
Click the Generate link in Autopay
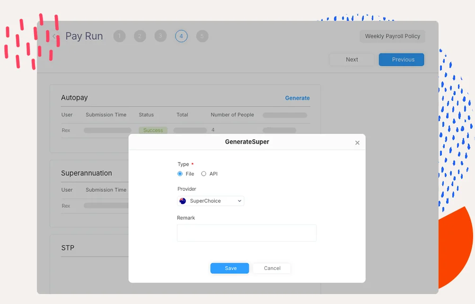tap(297, 98)
